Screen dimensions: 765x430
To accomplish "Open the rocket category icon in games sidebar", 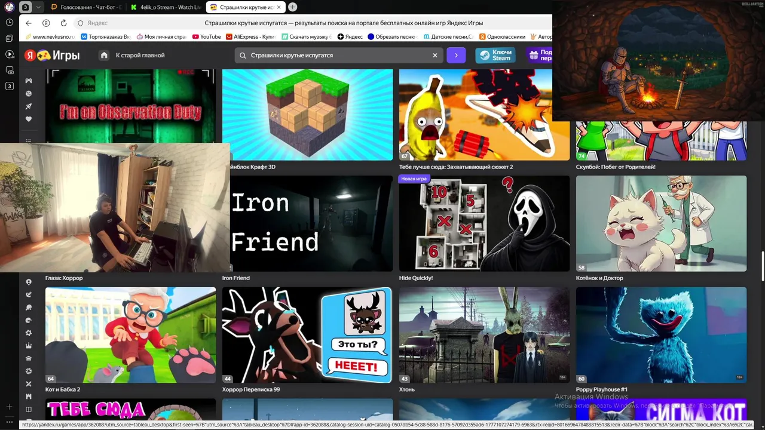I will tap(29, 106).
